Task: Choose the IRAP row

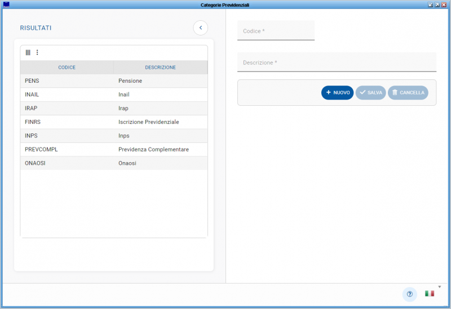Action: [x=113, y=108]
